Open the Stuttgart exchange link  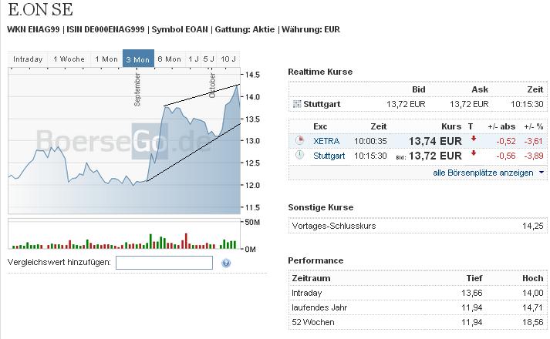click(329, 156)
